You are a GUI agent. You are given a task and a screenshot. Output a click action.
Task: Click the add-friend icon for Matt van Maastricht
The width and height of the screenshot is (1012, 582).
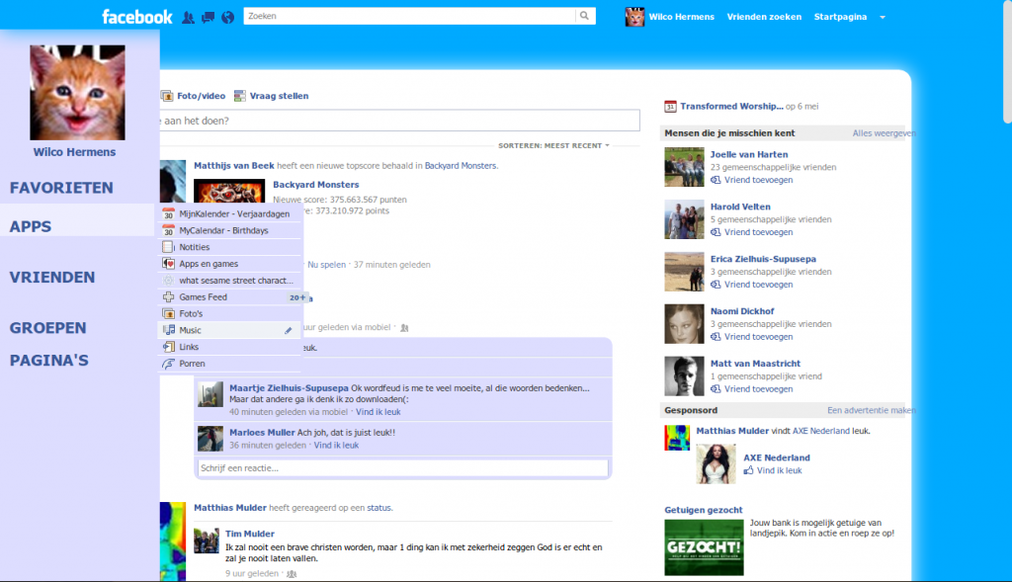pyautogui.click(x=716, y=389)
